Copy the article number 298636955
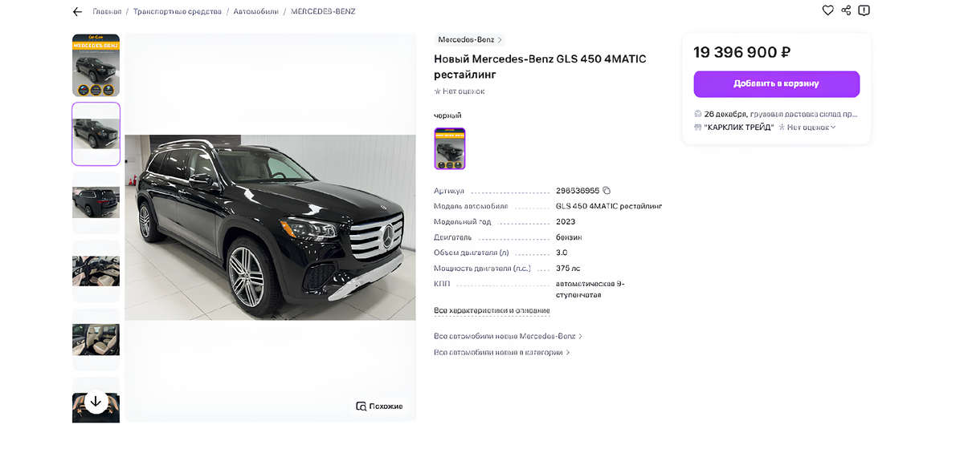The image size is (964, 453). [x=607, y=191]
